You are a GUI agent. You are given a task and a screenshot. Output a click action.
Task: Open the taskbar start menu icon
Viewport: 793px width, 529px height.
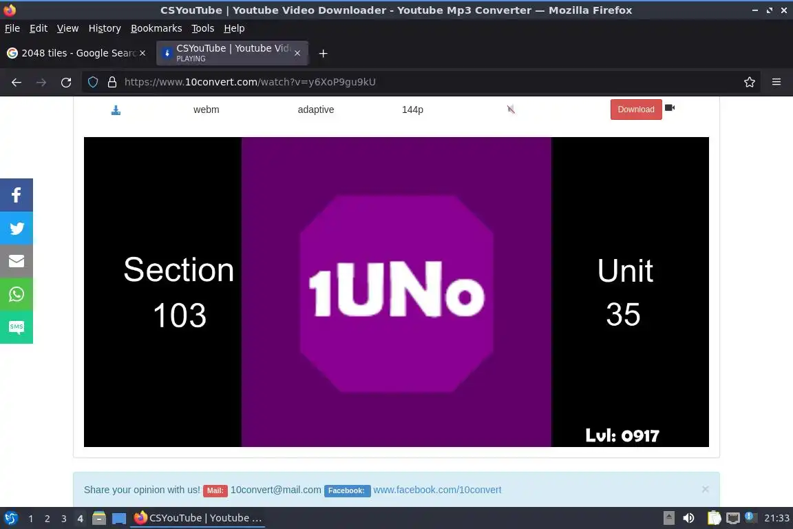[10, 518]
